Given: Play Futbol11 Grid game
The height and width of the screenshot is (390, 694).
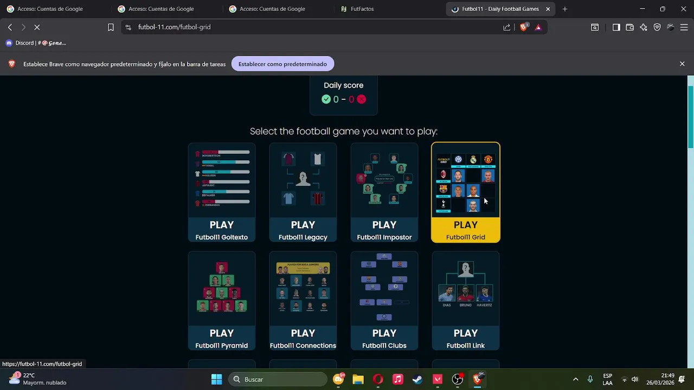Looking at the screenshot, I should [x=466, y=230].
